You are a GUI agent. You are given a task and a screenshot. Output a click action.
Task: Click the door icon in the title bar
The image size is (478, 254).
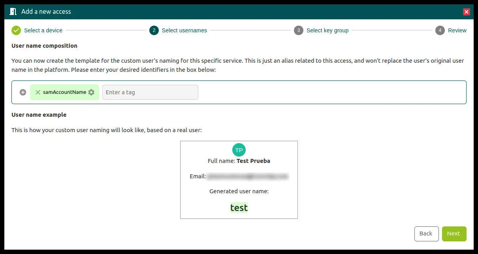(x=13, y=11)
